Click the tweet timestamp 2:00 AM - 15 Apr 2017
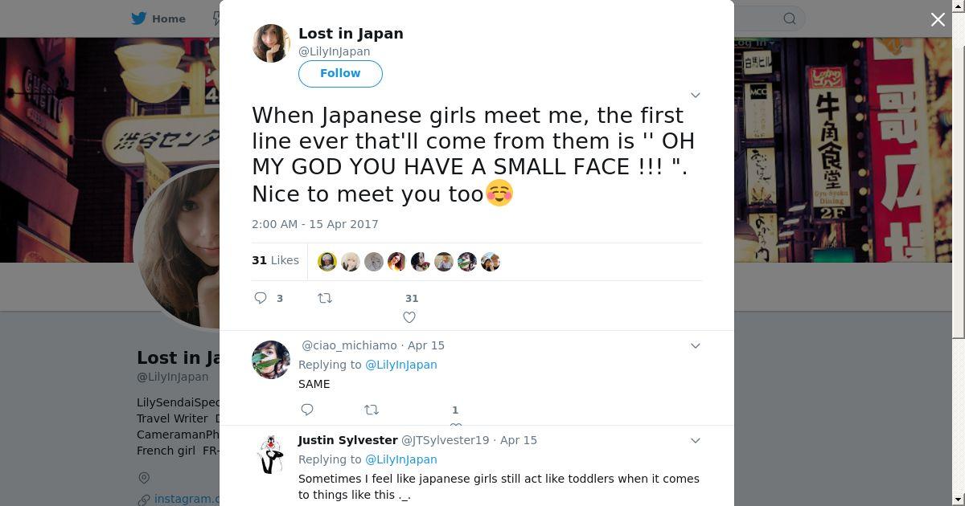This screenshot has width=965, height=506. pos(314,224)
